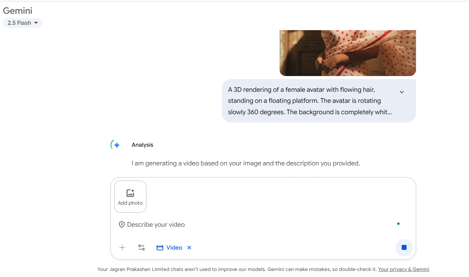Screen dimensions: 469x277
Task: Click the "I am generating a video" response text
Action: coord(246,163)
